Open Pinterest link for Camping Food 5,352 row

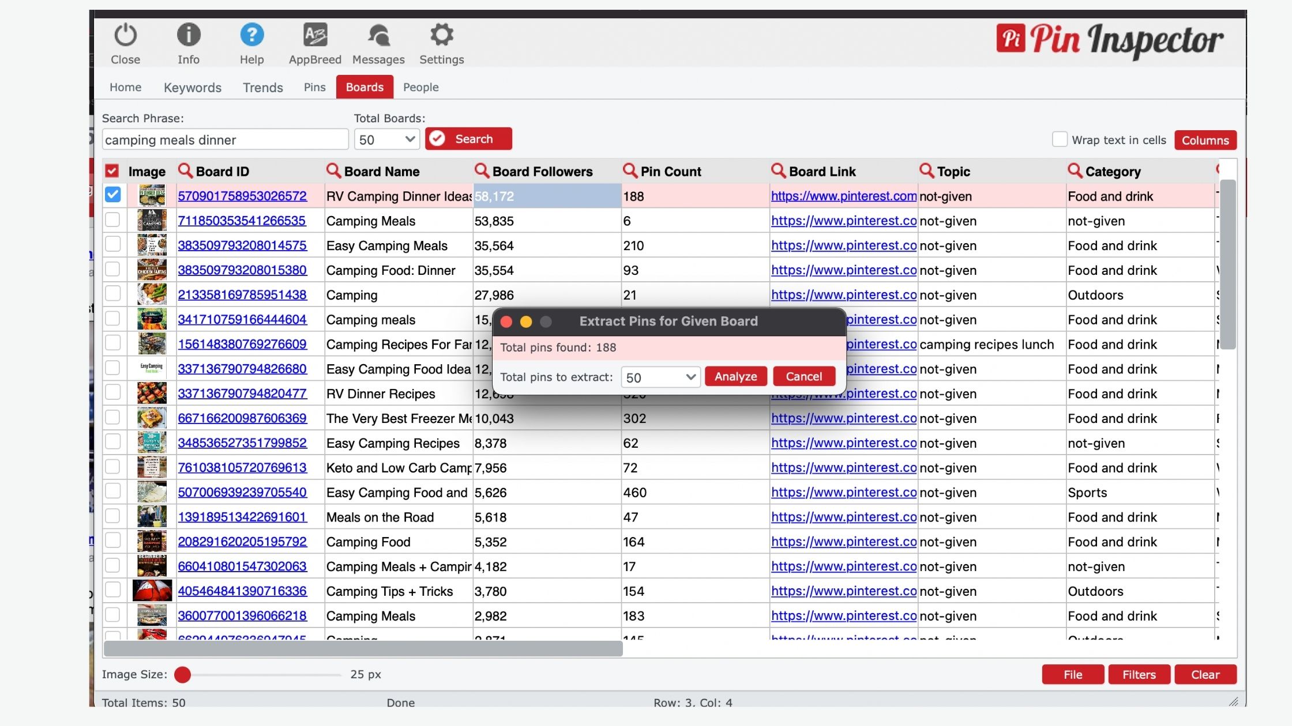pyautogui.click(x=843, y=542)
